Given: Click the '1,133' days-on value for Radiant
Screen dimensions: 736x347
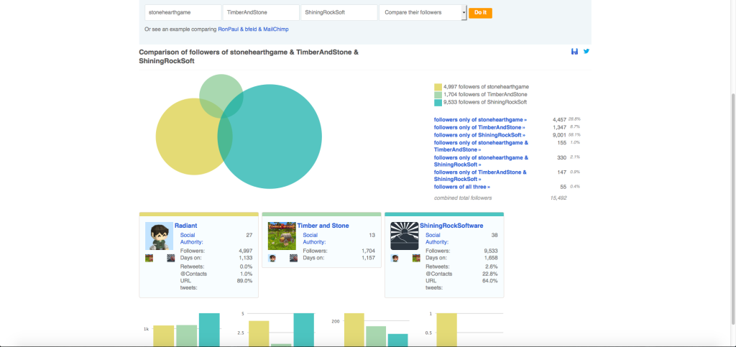Looking at the screenshot, I should (246, 258).
